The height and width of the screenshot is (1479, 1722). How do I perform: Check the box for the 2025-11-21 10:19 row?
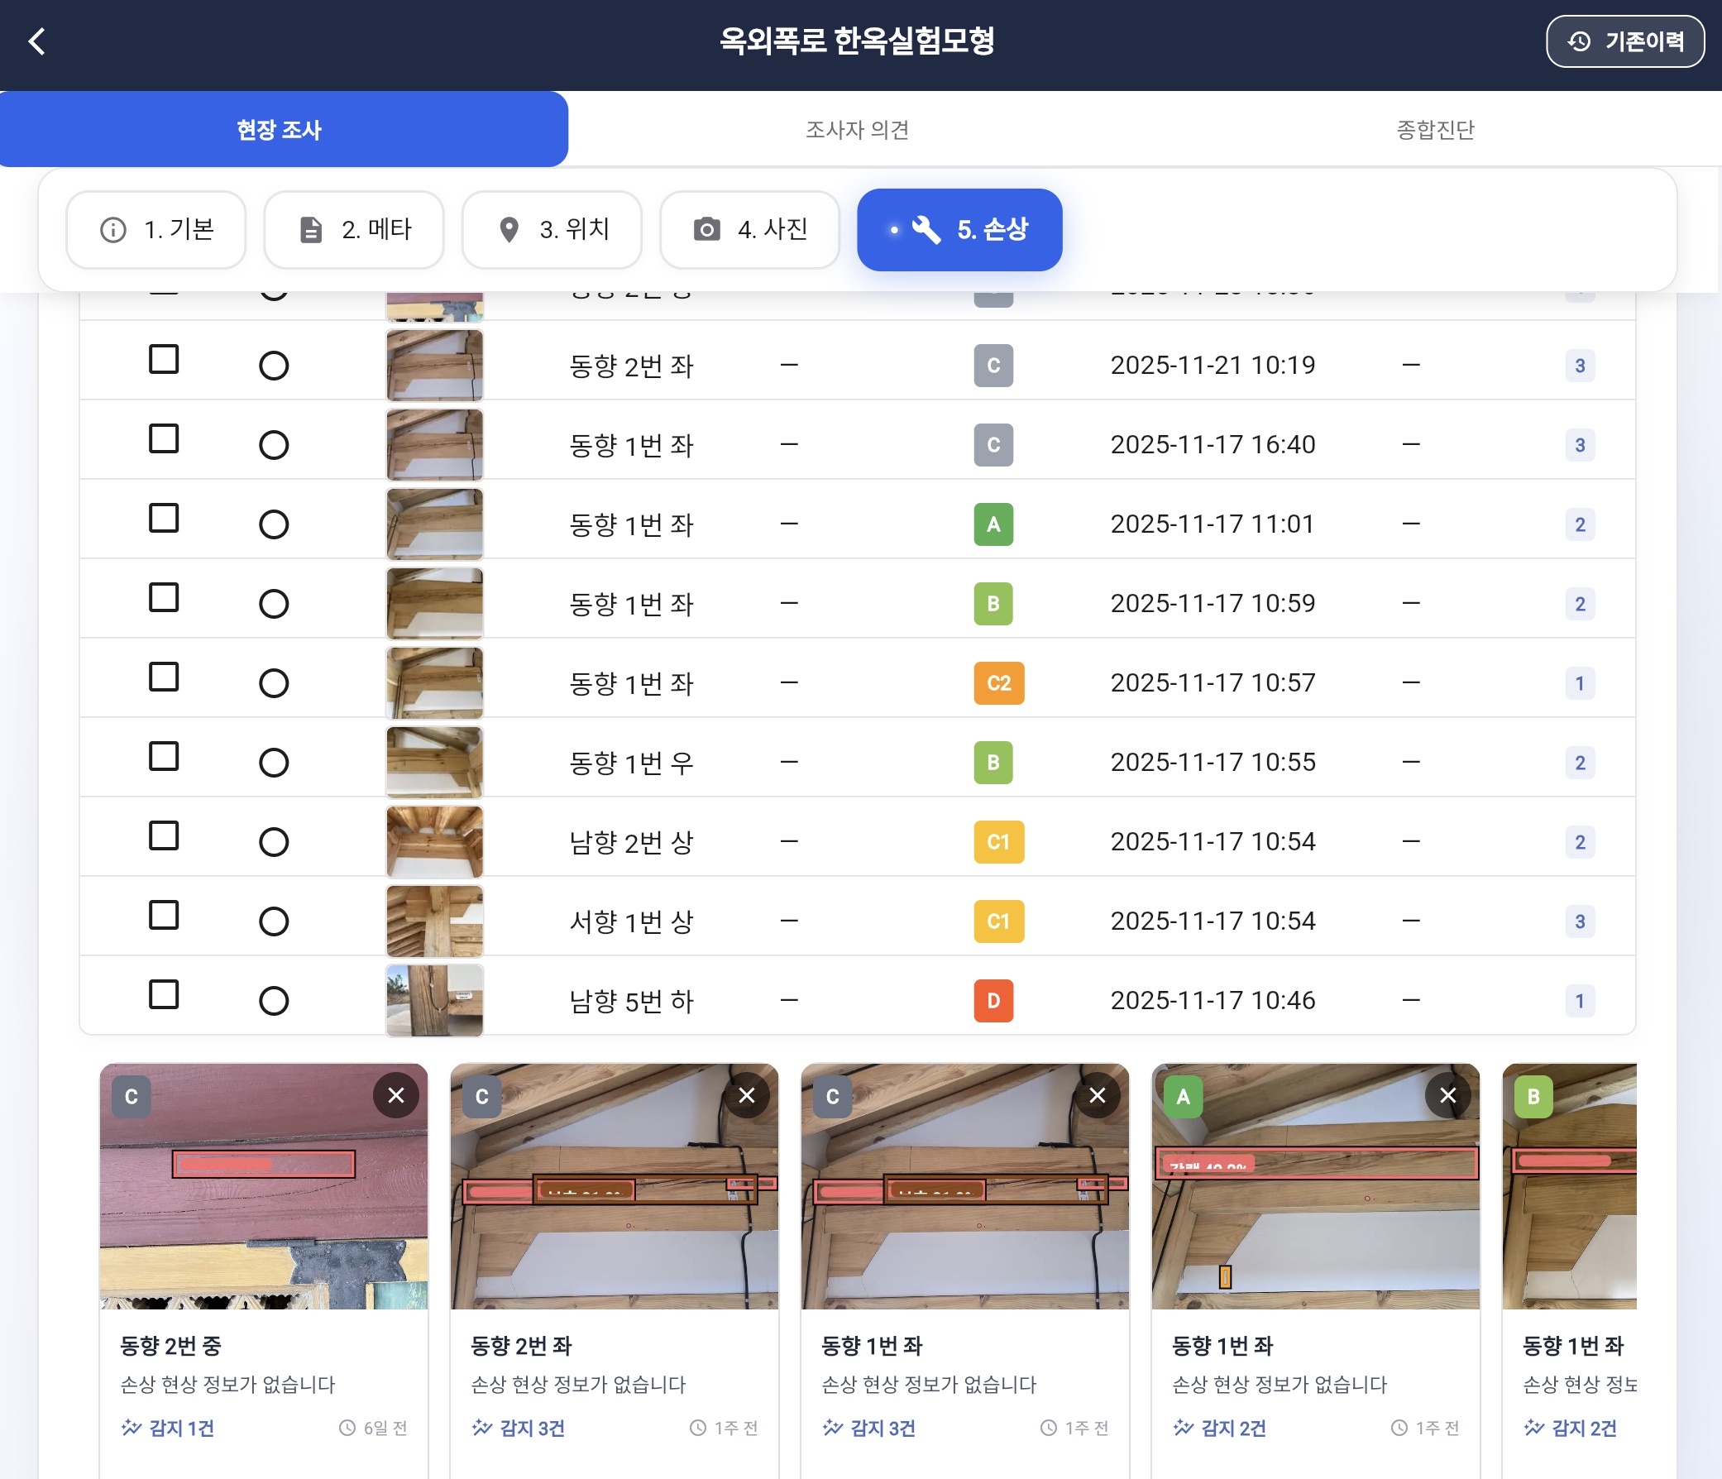(164, 359)
